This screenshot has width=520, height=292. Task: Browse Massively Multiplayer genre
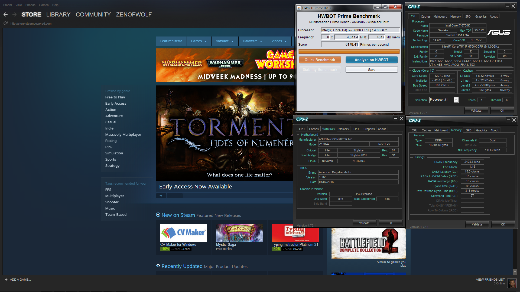pos(123,134)
